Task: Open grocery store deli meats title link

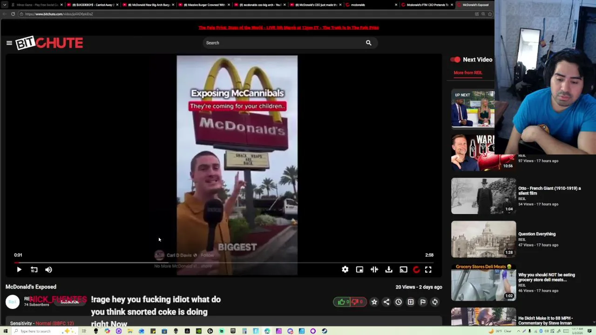Action: click(547, 277)
